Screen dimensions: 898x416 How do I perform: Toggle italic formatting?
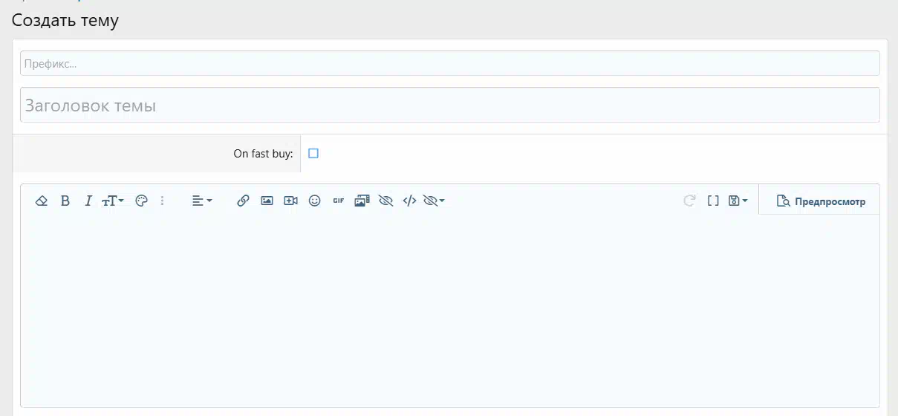point(88,201)
